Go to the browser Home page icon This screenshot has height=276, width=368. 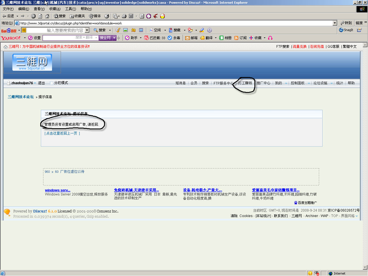point(47,16)
